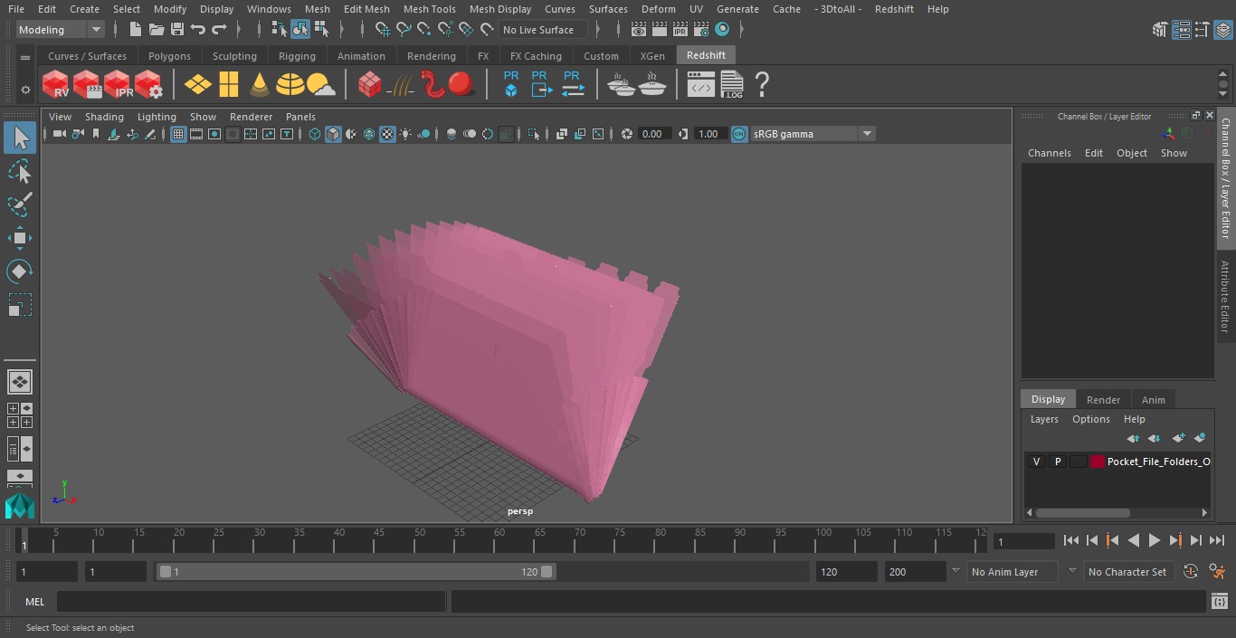Select the Paint Selection tool
The image size is (1236, 638).
tap(19, 205)
